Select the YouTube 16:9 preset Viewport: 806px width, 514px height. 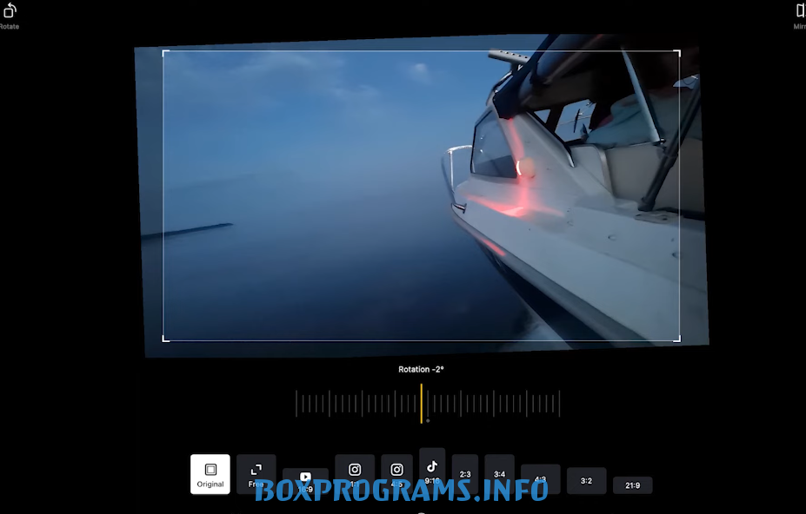[305, 480]
